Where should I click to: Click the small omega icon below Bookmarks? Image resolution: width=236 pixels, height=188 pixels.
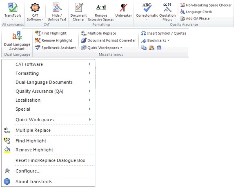159,48
